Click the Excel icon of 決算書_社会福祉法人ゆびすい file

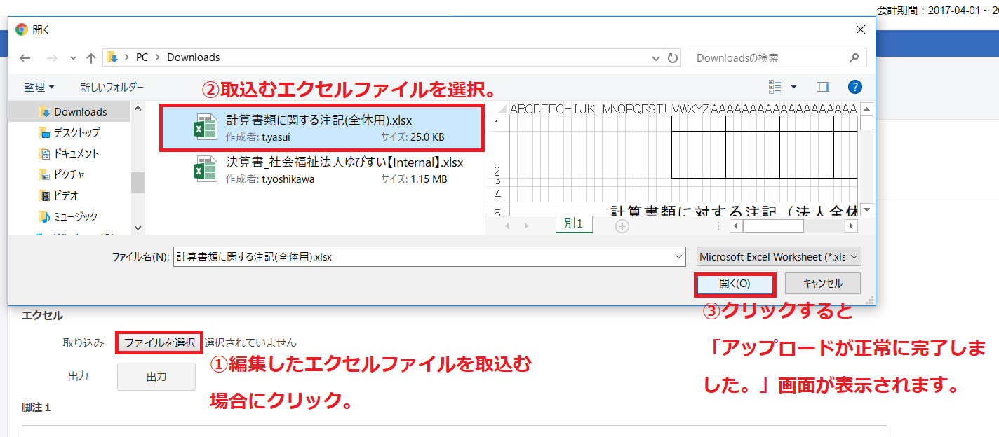point(205,169)
